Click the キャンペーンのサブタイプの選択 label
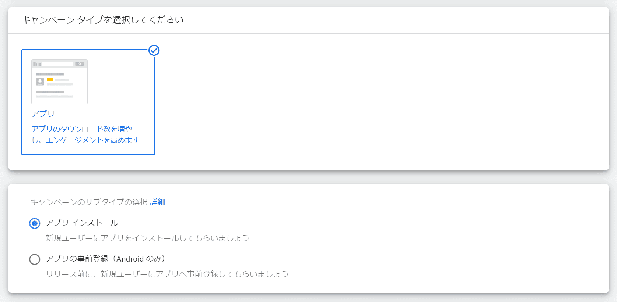This screenshot has height=302, width=617. pyautogui.click(x=89, y=202)
